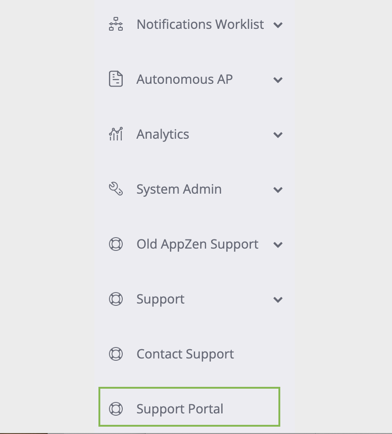Viewport: 392px width, 434px height.
Task: Expand the Autonomous AP chevron
Action: (x=278, y=80)
